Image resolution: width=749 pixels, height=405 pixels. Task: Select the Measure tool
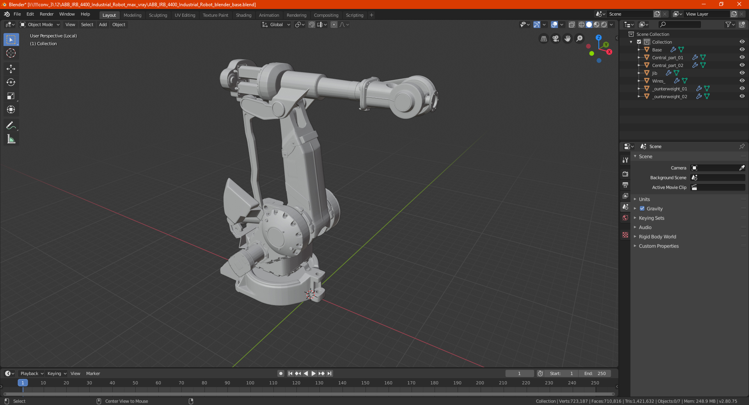click(x=11, y=139)
